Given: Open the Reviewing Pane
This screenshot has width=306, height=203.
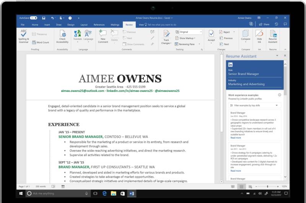Looking at the screenshot, I should coord(185,44).
